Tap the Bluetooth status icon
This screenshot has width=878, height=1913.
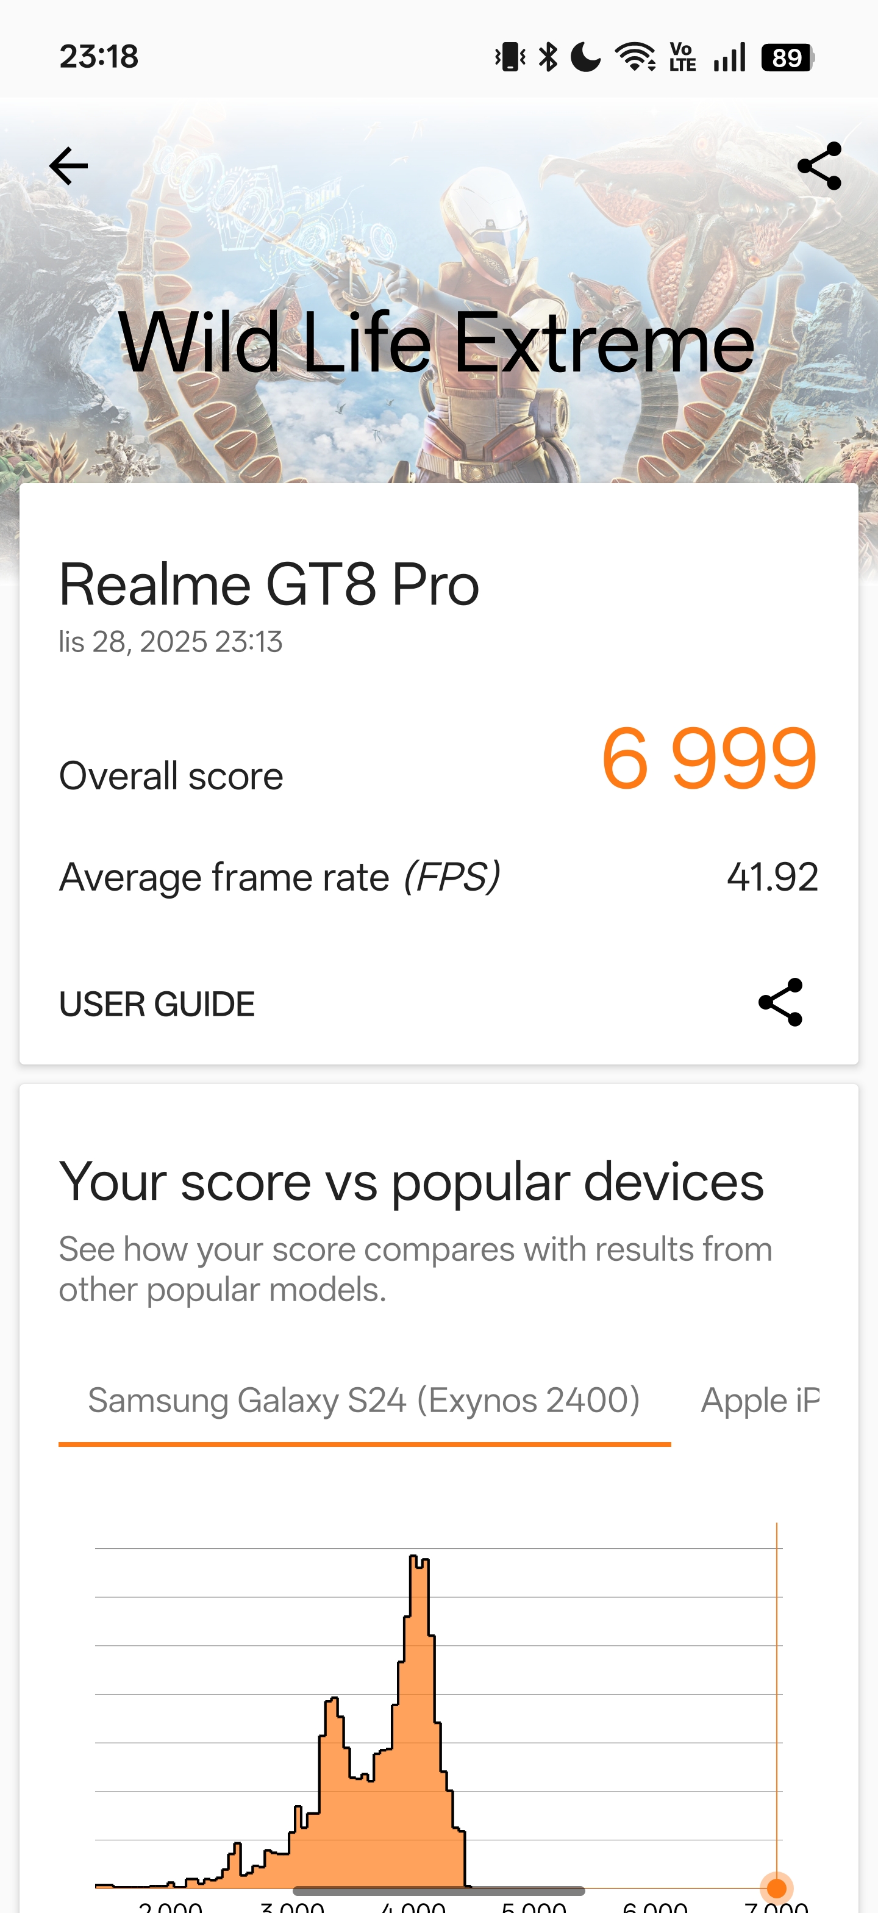(x=548, y=57)
